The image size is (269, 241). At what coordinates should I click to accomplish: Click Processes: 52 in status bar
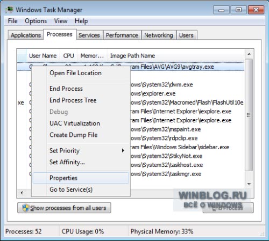pyautogui.click(x=24, y=231)
